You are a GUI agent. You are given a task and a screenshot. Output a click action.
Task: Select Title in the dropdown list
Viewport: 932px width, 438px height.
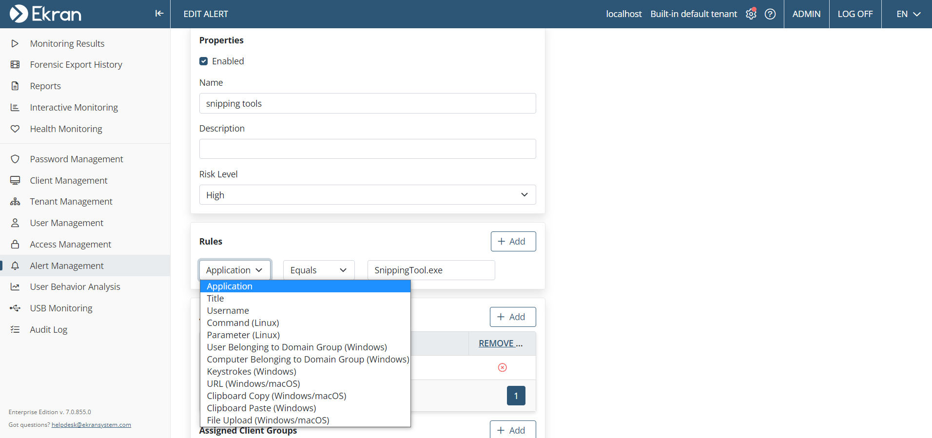pyautogui.click(x=305, y=298)
